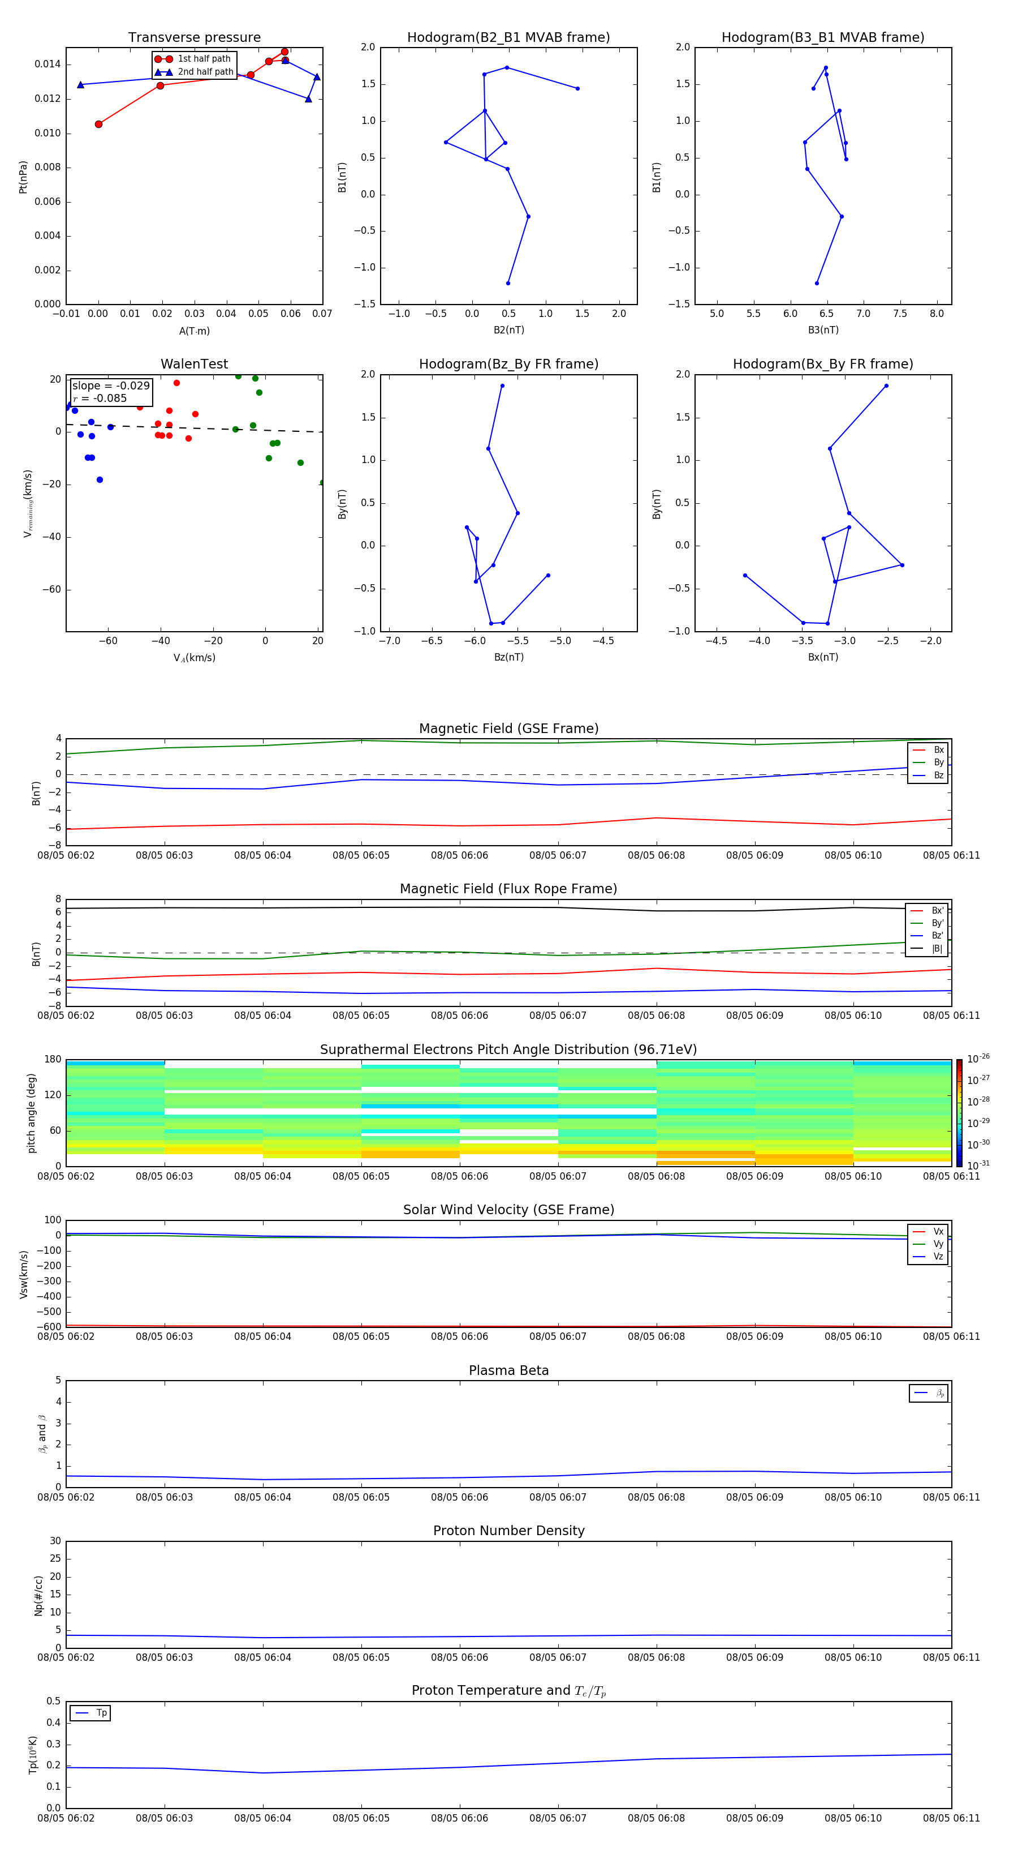The height and width of the screenshot is (1868, 1018).
Task: Click '08/05 06:08' tick under Proton Number Density
Action: click(657, 1657)
